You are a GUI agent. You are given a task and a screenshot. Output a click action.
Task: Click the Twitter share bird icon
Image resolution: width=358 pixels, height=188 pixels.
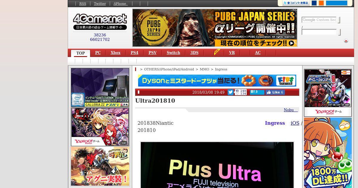[x=230, y=92]
